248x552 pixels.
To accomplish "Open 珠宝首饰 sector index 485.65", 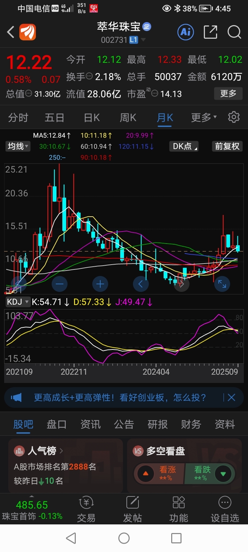I will pos(32,510).
